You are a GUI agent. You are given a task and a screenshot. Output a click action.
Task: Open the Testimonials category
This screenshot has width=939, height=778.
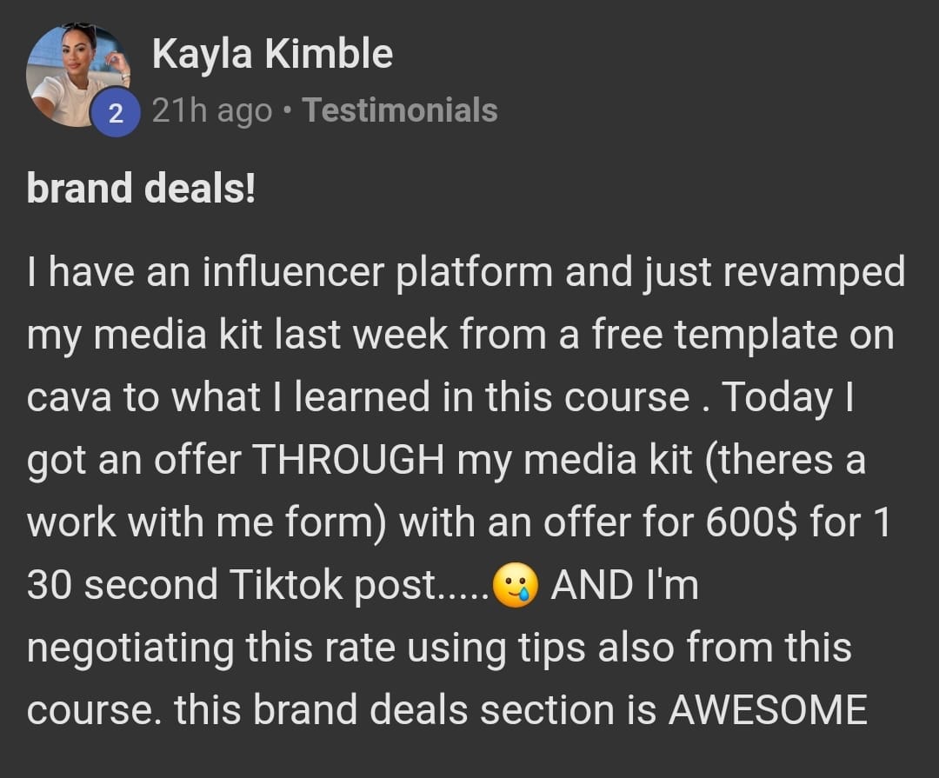[x=399, y=110]
